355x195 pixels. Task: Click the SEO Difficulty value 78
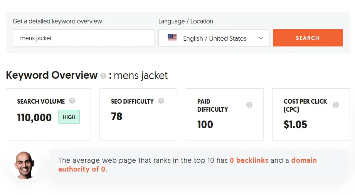pyautogui.click(x=116, y=117)
